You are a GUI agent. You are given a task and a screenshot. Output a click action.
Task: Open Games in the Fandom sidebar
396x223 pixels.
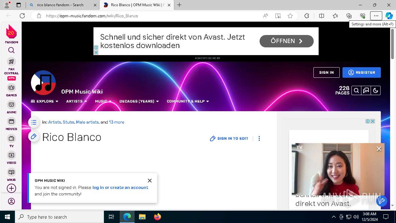(11, 90)
